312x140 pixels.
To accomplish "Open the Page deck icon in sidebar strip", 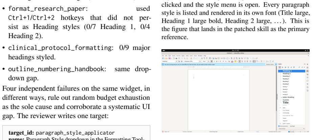I will pos(307,81).
